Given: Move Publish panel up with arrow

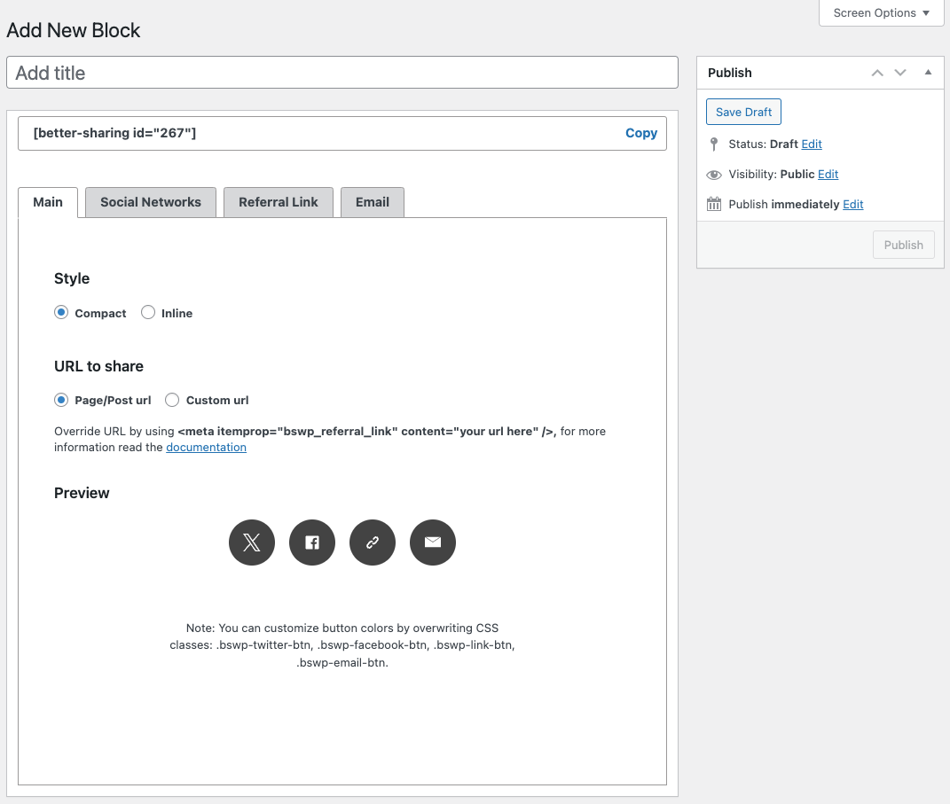Looking at the screenshot, I should (877, 73).
